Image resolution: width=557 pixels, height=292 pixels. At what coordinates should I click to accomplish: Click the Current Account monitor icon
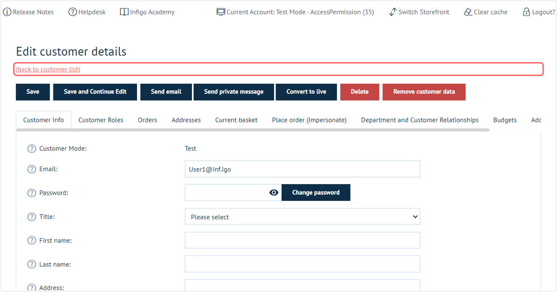[x=221, y=12]
